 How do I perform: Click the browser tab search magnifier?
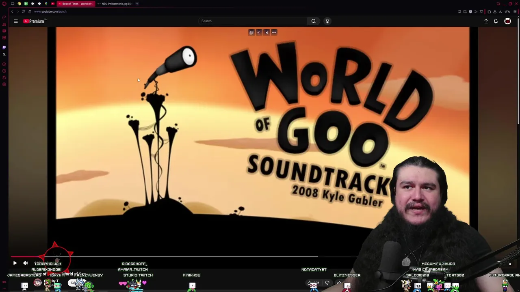point(498,4)
